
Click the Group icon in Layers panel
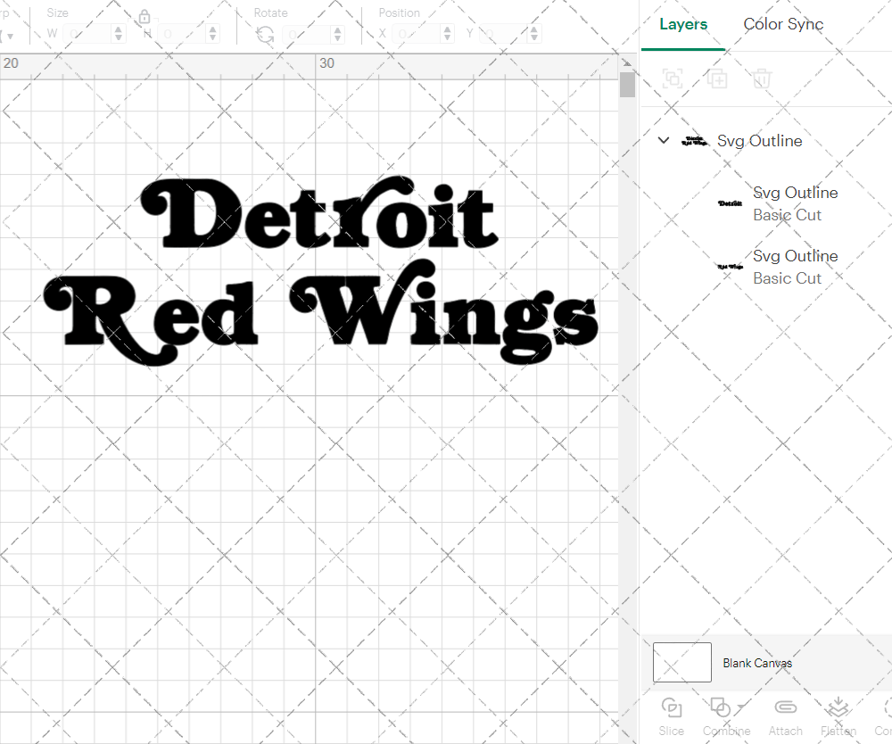pos(673,79)
